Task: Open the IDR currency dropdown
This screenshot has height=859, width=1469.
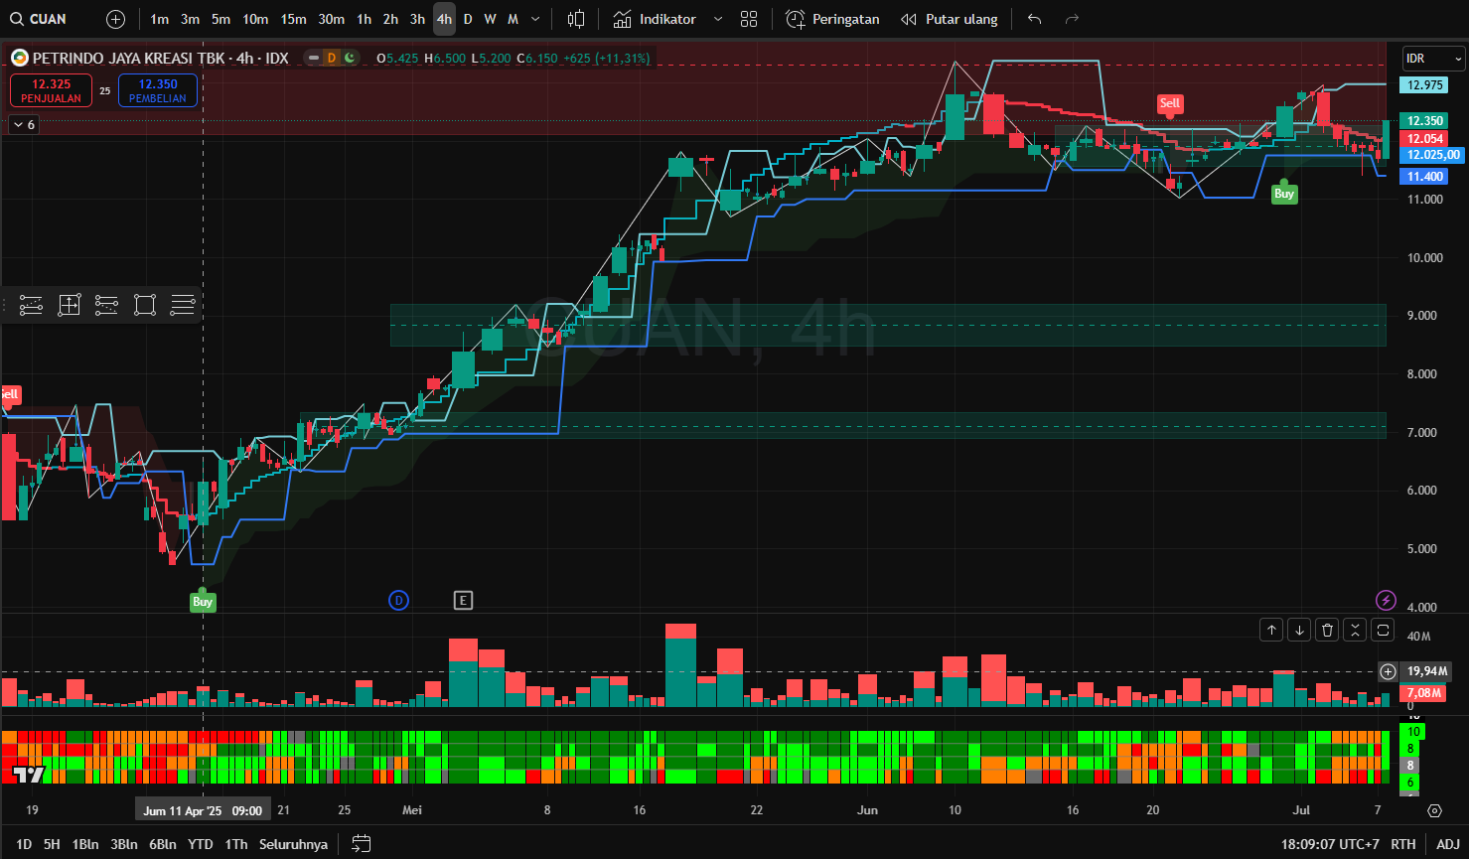Action: coord(1434,59)
